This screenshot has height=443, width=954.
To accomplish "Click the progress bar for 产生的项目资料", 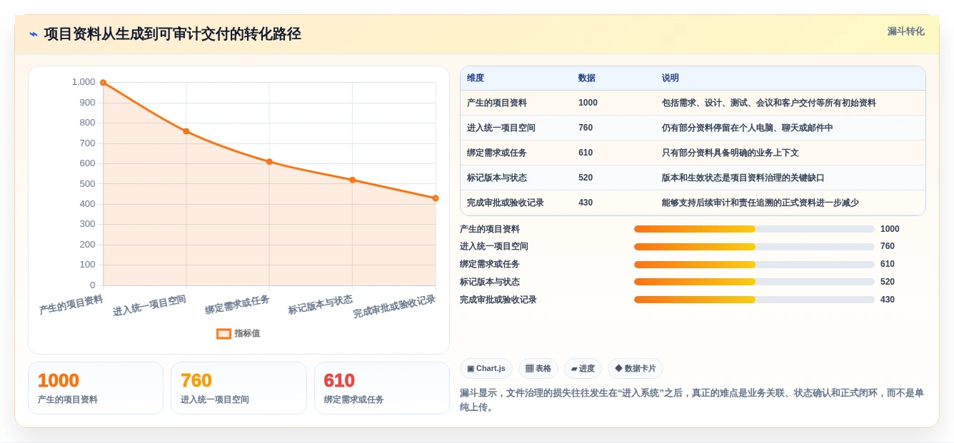I will tap(754, 229).
